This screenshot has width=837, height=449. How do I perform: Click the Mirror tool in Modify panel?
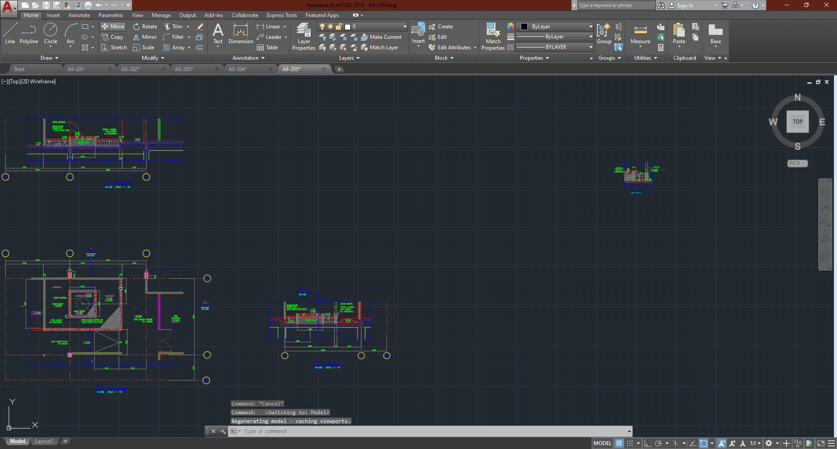145,37
